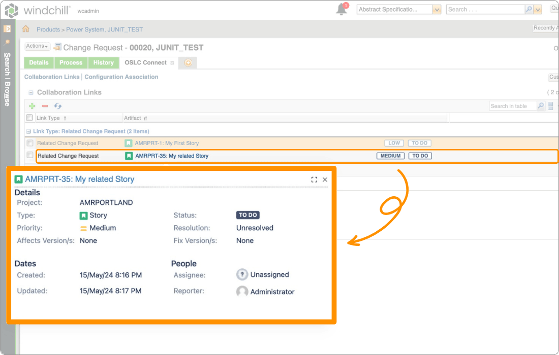
Task: Select the checkbox for AMRPRT-1 row
Action: 29,143
